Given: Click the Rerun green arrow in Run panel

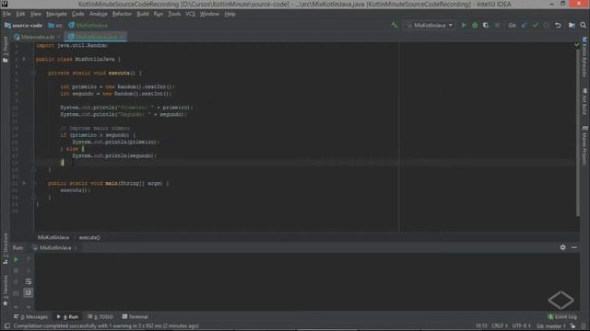Looking at the screenshot, I should point(16,259).
